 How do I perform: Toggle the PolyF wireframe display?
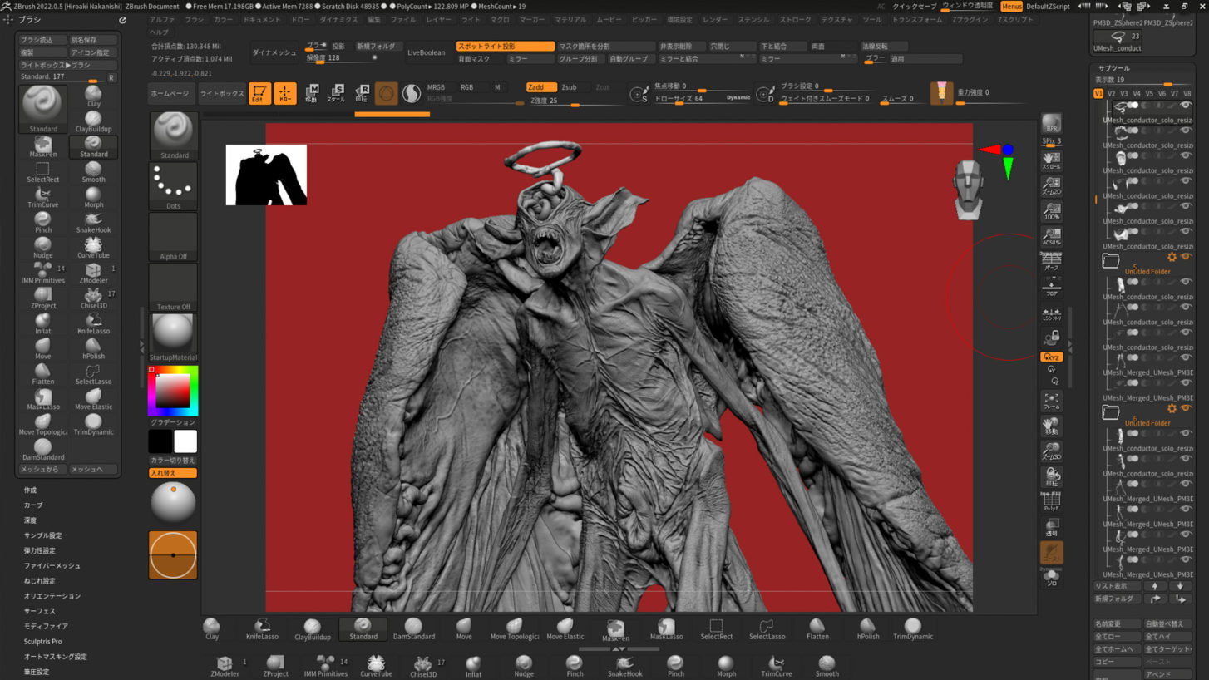pos(1051,501)
